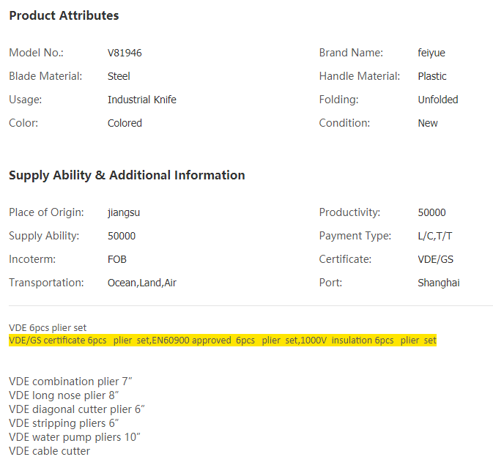This screenshot has height=465, width=493.
Task: Click the Place of Origin value jiangsu
Action: point(123,212)
